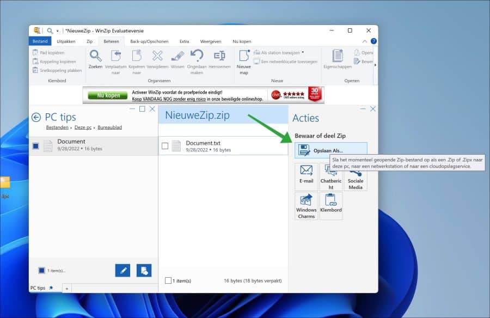Click the Klembord action button
The height and width of the screenshot is (318, 490).
tap(331, 206)
